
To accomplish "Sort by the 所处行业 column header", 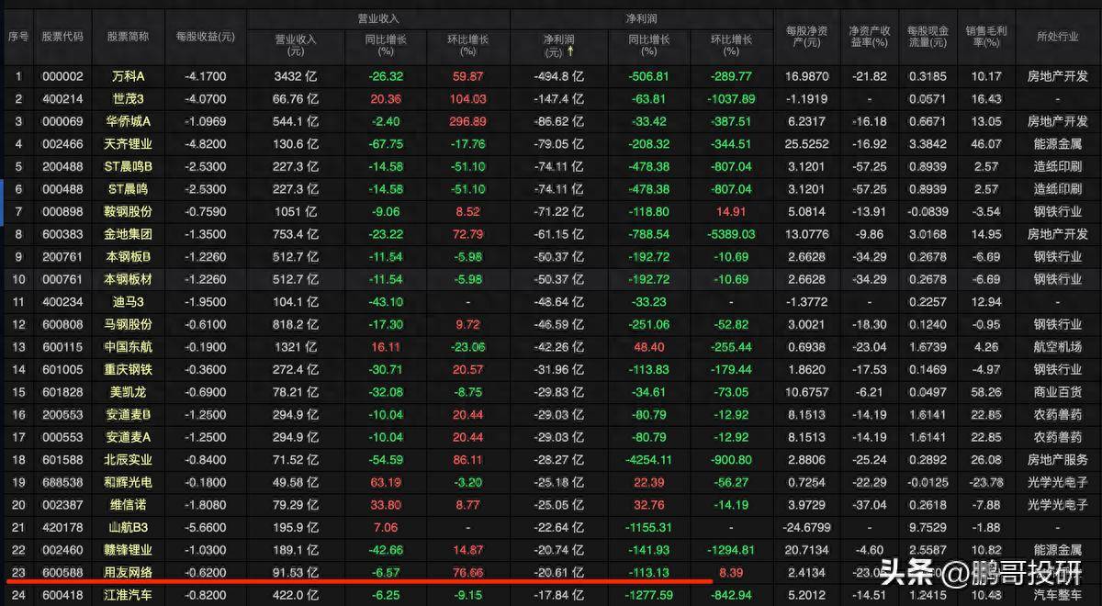I will pos(1057,36).
